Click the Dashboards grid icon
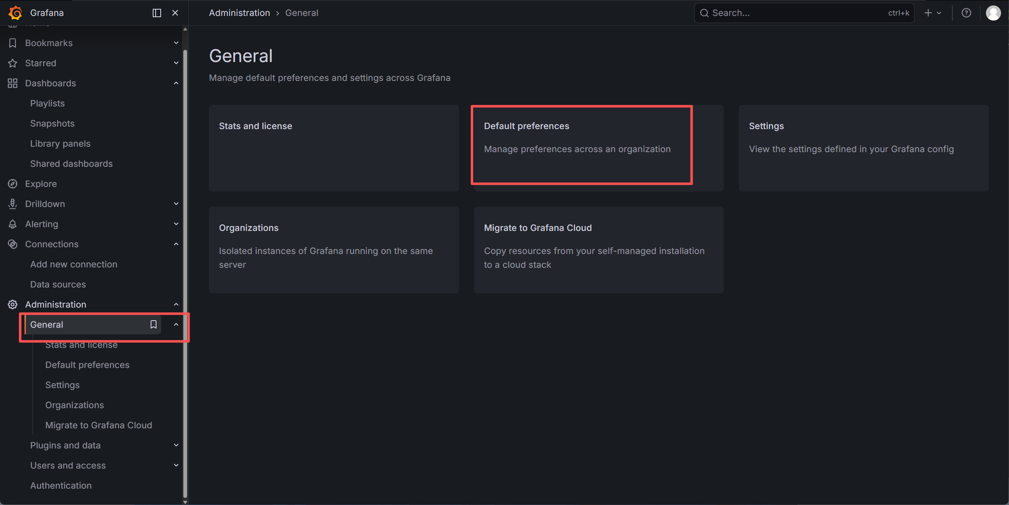The height and width of the screenshot is (505, 1009). coord(13,83)
